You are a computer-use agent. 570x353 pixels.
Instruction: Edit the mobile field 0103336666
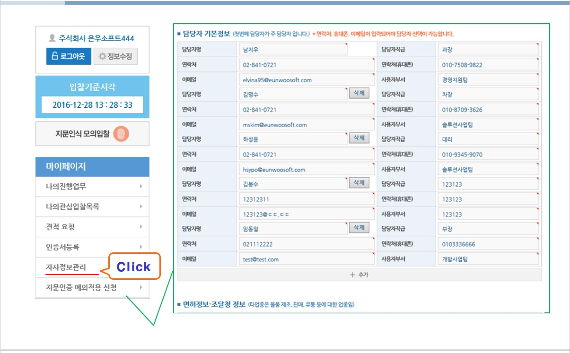[489, 244]
